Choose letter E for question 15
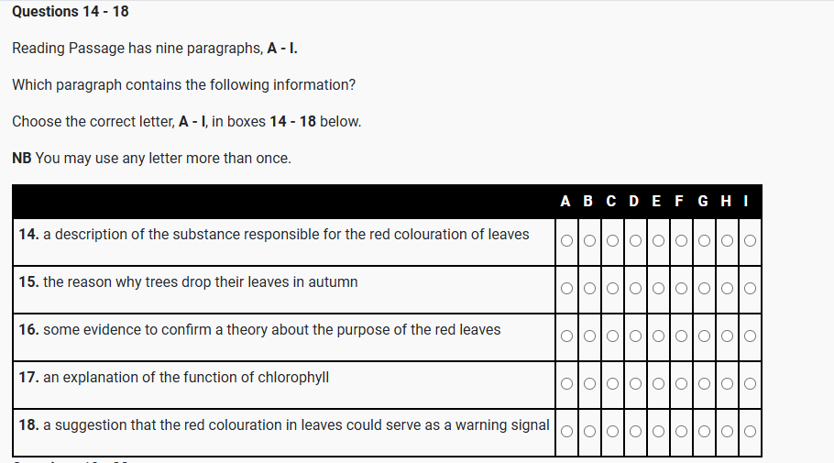834x463 pixels. (658, 290)
